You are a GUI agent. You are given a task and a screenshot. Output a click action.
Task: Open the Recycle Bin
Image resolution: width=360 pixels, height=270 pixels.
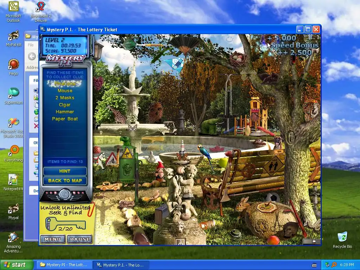[x=342, y=240]
